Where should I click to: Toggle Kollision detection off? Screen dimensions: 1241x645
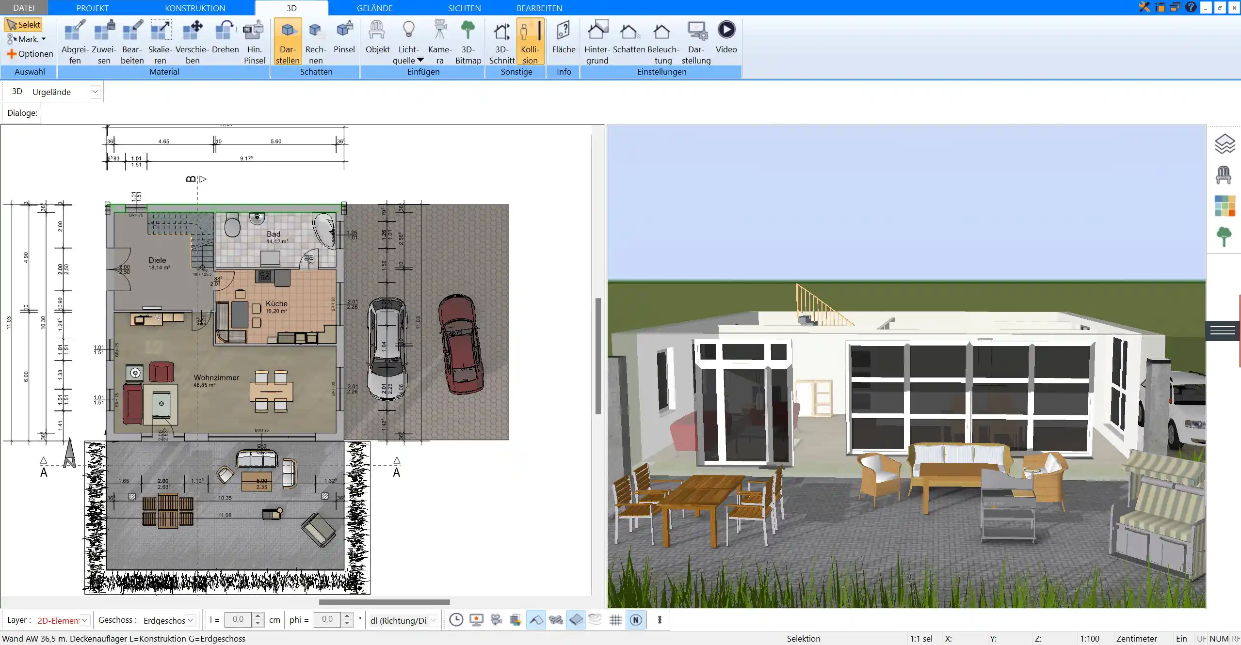coord(530,42)
